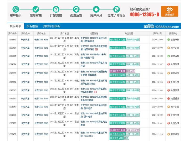The height and width of the screenshot is (141, 184).
Task: Click complaint number 1289459
Action: 12,134
